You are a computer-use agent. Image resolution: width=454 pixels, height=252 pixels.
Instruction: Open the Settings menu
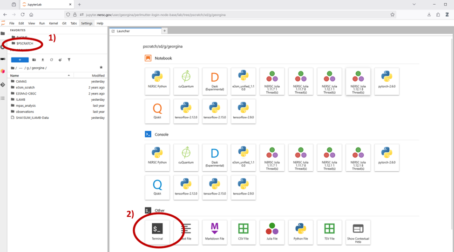point(87,23)
